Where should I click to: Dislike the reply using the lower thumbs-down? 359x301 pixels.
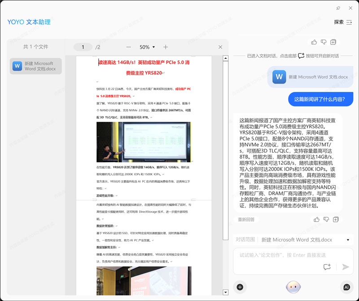326,219
